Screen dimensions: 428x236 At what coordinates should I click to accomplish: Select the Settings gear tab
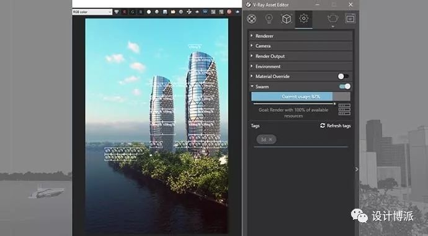coord(303,19)
